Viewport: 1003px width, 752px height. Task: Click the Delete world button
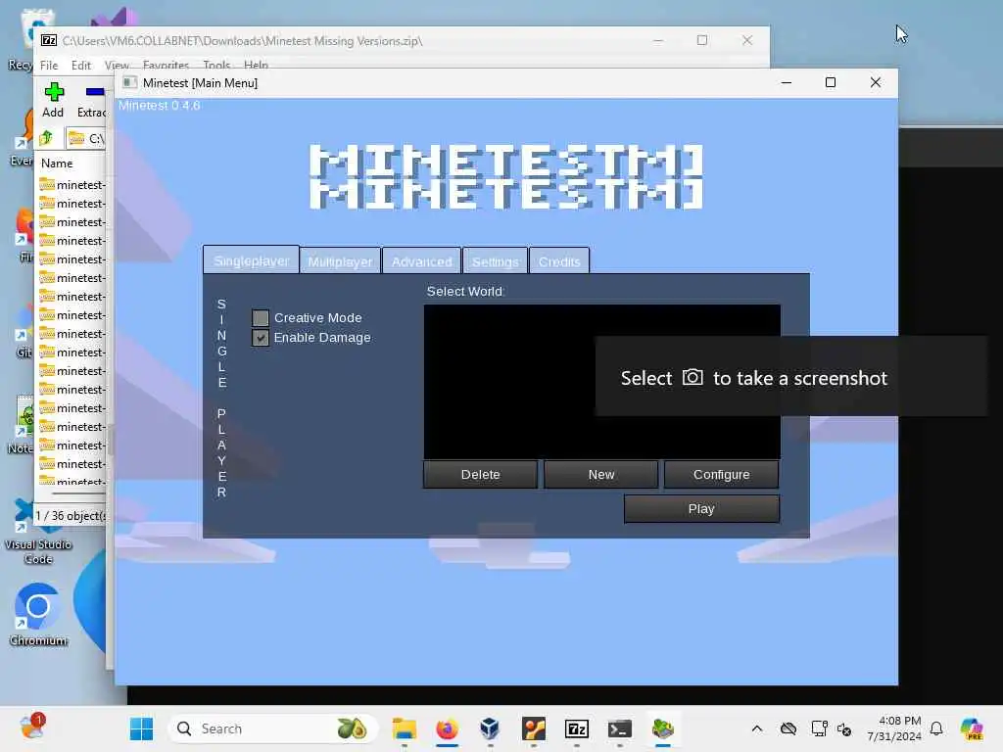point(480,475)
